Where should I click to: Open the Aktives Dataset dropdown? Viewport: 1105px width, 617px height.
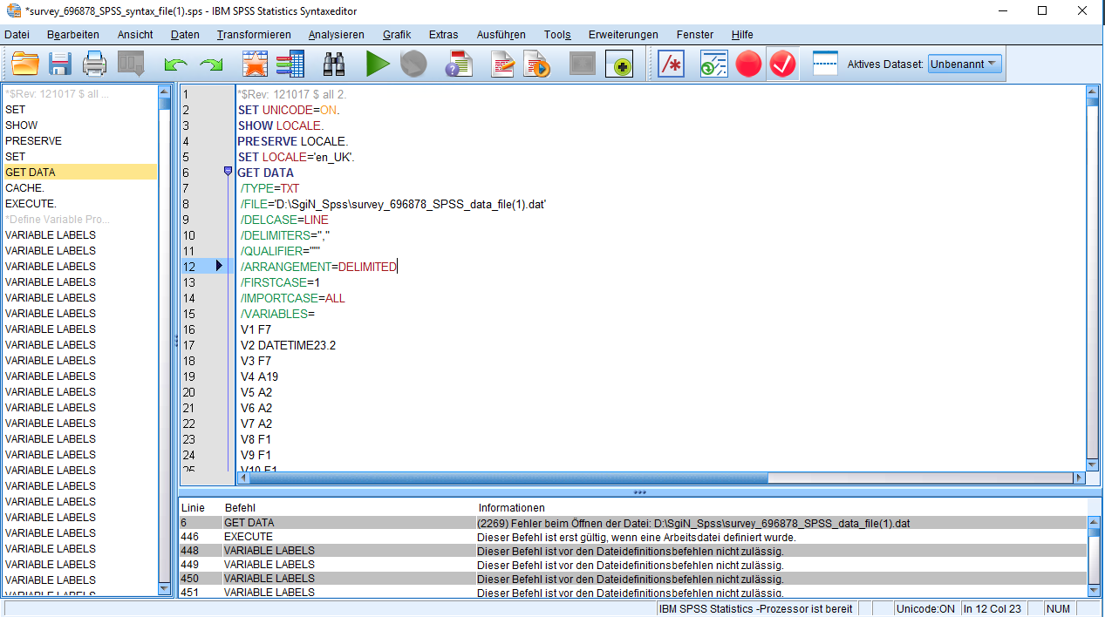pyautogui.click(x=965, y=64)
